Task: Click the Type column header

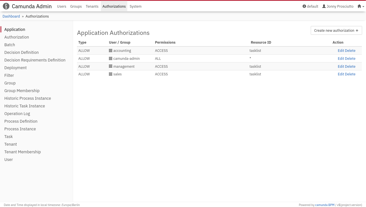Action: tap(82, 42)
